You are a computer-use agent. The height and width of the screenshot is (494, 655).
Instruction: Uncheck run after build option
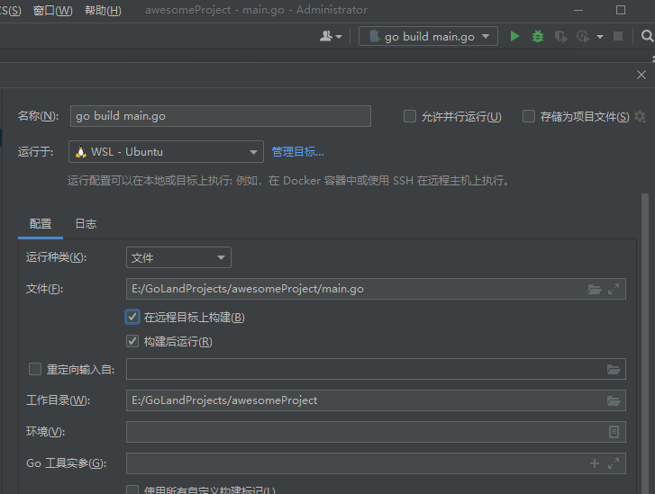[132, 341]
